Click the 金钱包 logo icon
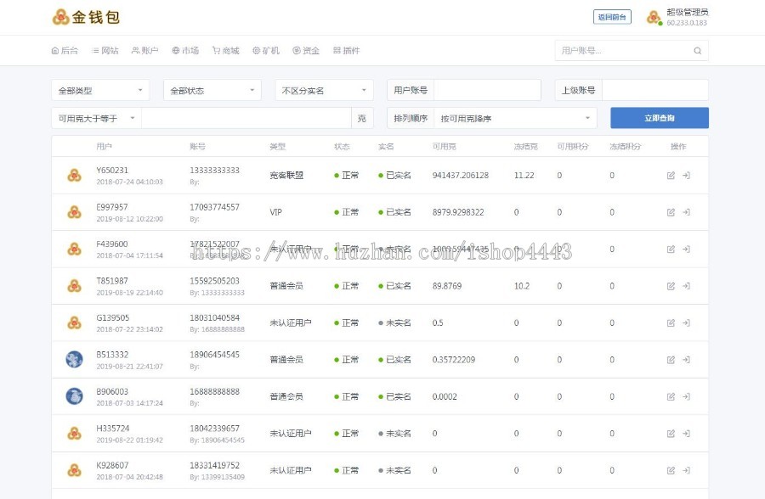The width and height of the screenshot is (765, 499). (61, 17)
